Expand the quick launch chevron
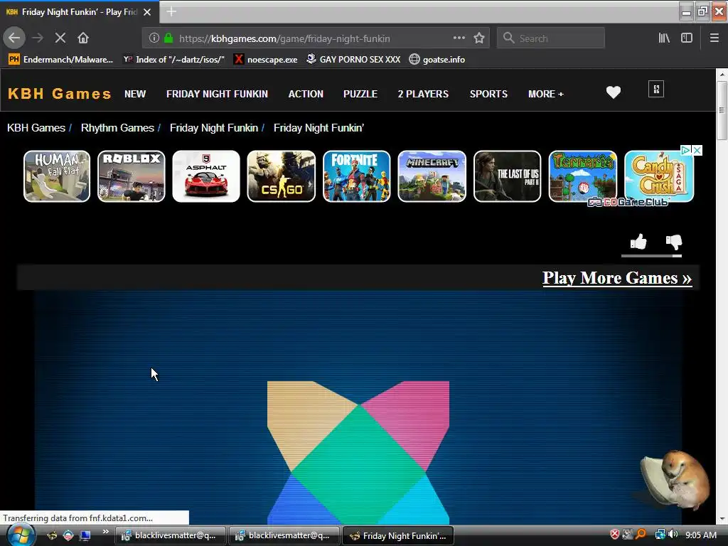Viewport: 728px width, 546px height. coord(105,532)
